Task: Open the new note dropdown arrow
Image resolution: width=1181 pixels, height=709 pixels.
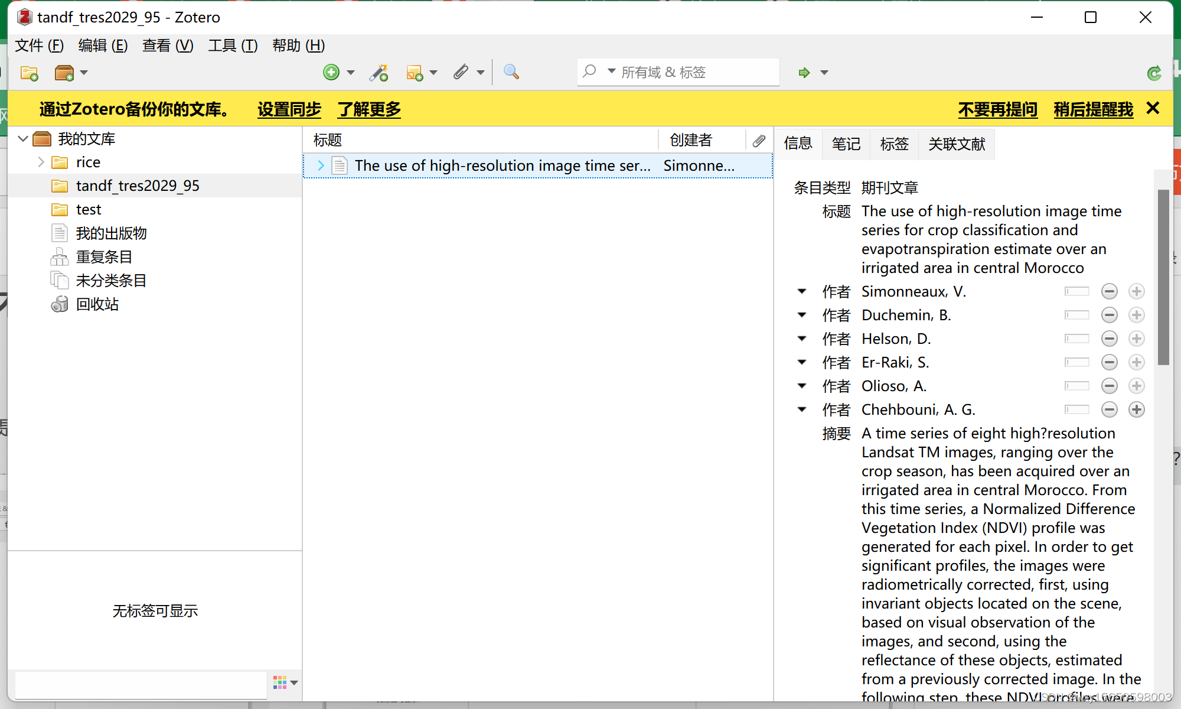Action: [433, 73]
